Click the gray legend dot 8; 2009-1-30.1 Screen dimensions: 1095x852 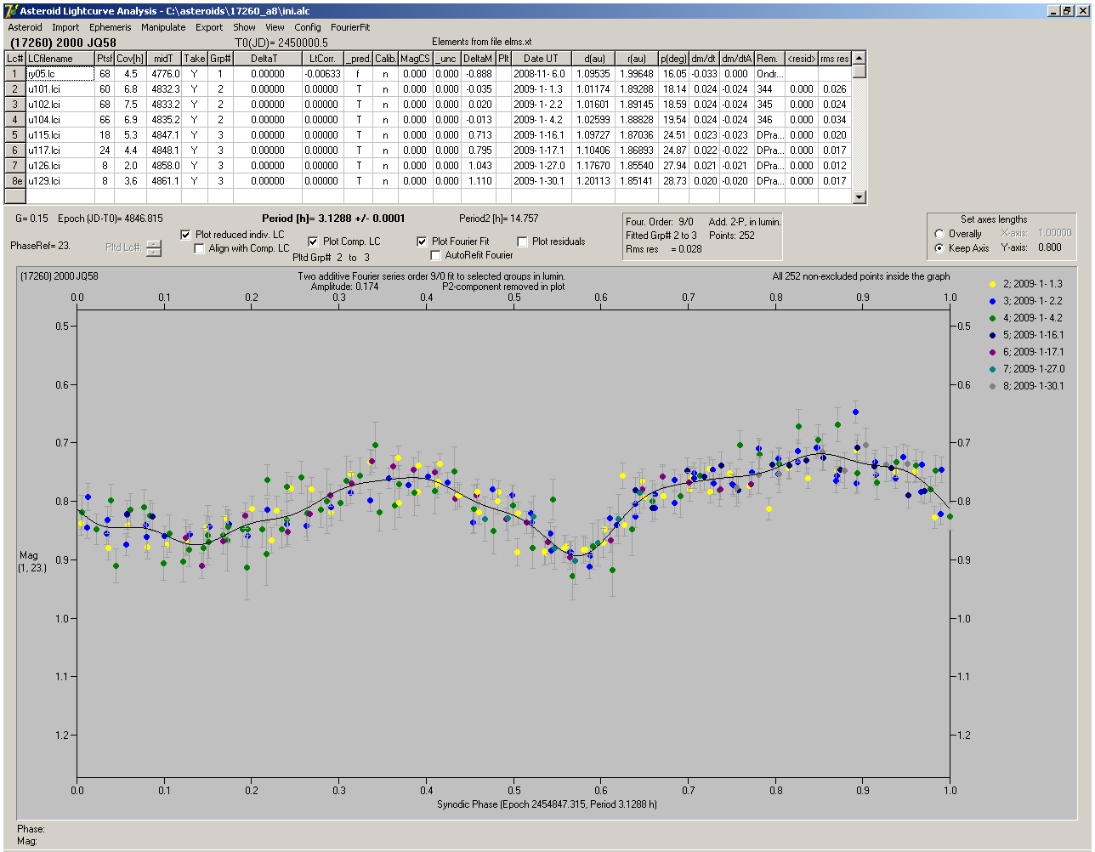[993, 386]
